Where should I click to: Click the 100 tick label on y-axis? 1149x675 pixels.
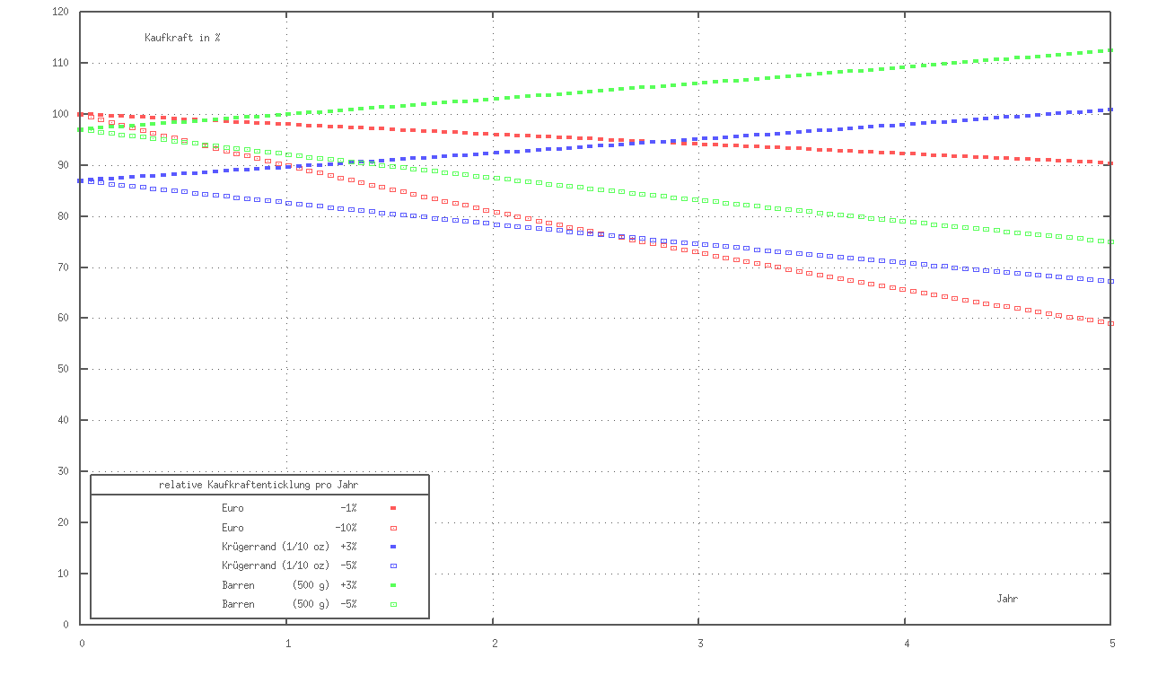[61, 114]
